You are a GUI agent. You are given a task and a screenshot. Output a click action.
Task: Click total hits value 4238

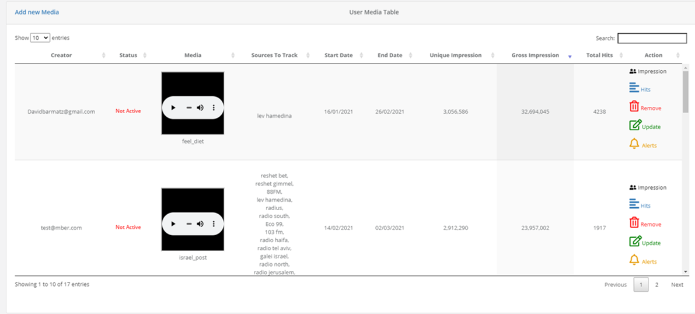point(599,111)
